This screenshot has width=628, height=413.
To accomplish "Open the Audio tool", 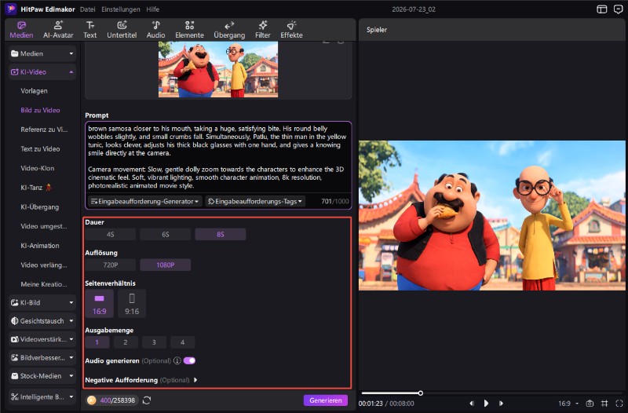I will (155, 30).
